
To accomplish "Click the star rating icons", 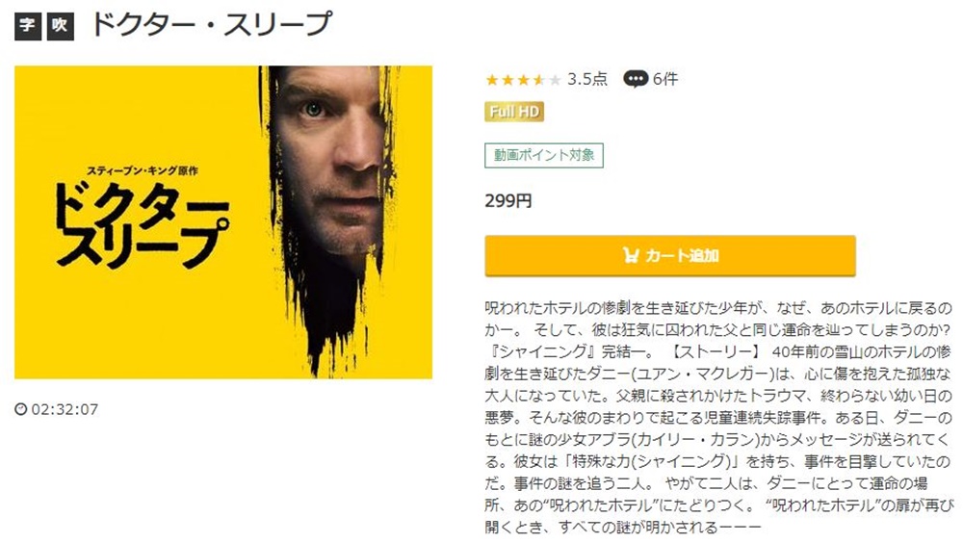I will (x=523, y=80).
